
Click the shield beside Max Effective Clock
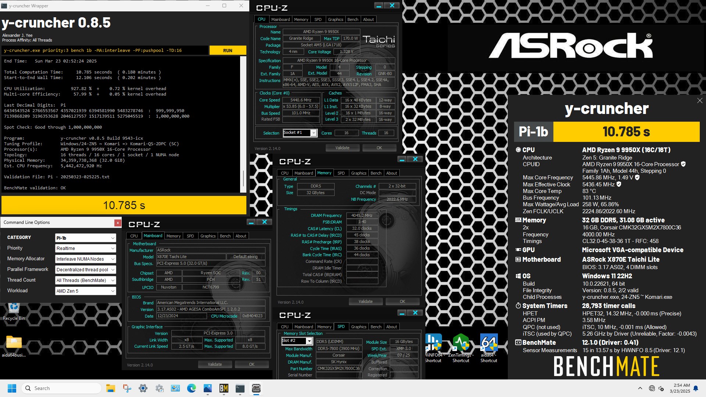618,184
